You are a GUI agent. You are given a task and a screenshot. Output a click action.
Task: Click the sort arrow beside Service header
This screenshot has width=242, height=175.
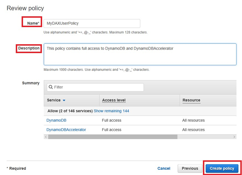coord(64,100)
